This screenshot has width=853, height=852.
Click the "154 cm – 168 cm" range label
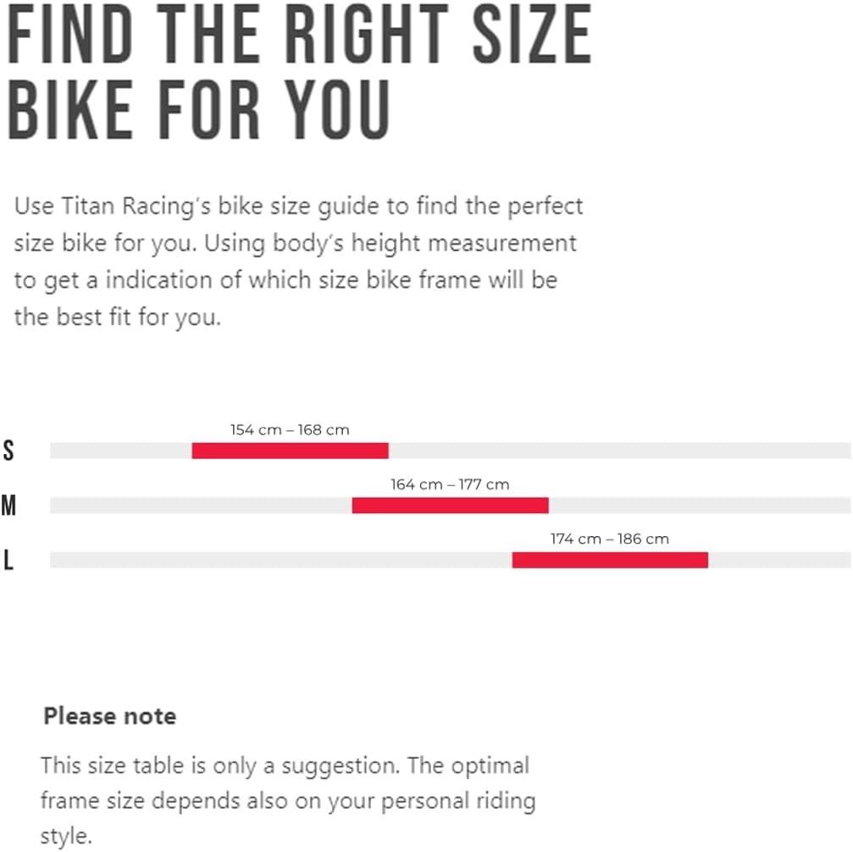click(x=290, y=430)
